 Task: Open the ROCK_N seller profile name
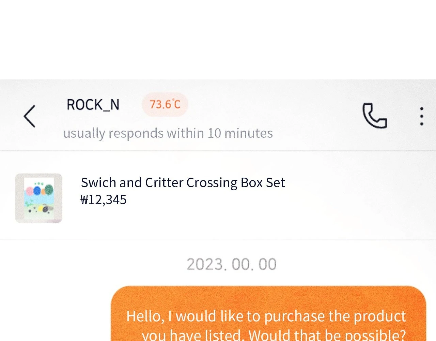click(x=93, y=105)
